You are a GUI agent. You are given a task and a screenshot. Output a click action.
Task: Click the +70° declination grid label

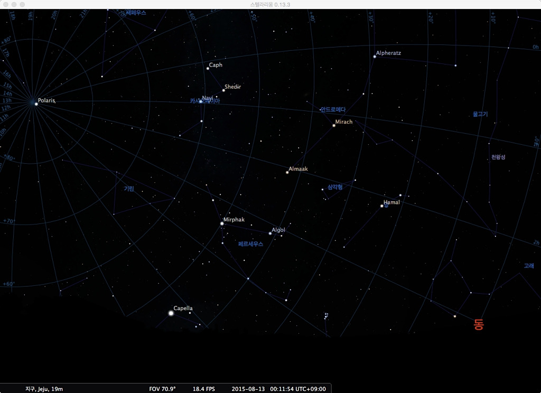(x=9, y=221)
